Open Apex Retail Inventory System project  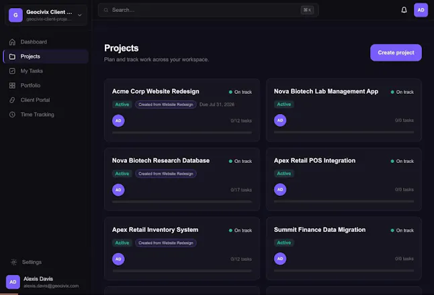click(x=155, y=230)
